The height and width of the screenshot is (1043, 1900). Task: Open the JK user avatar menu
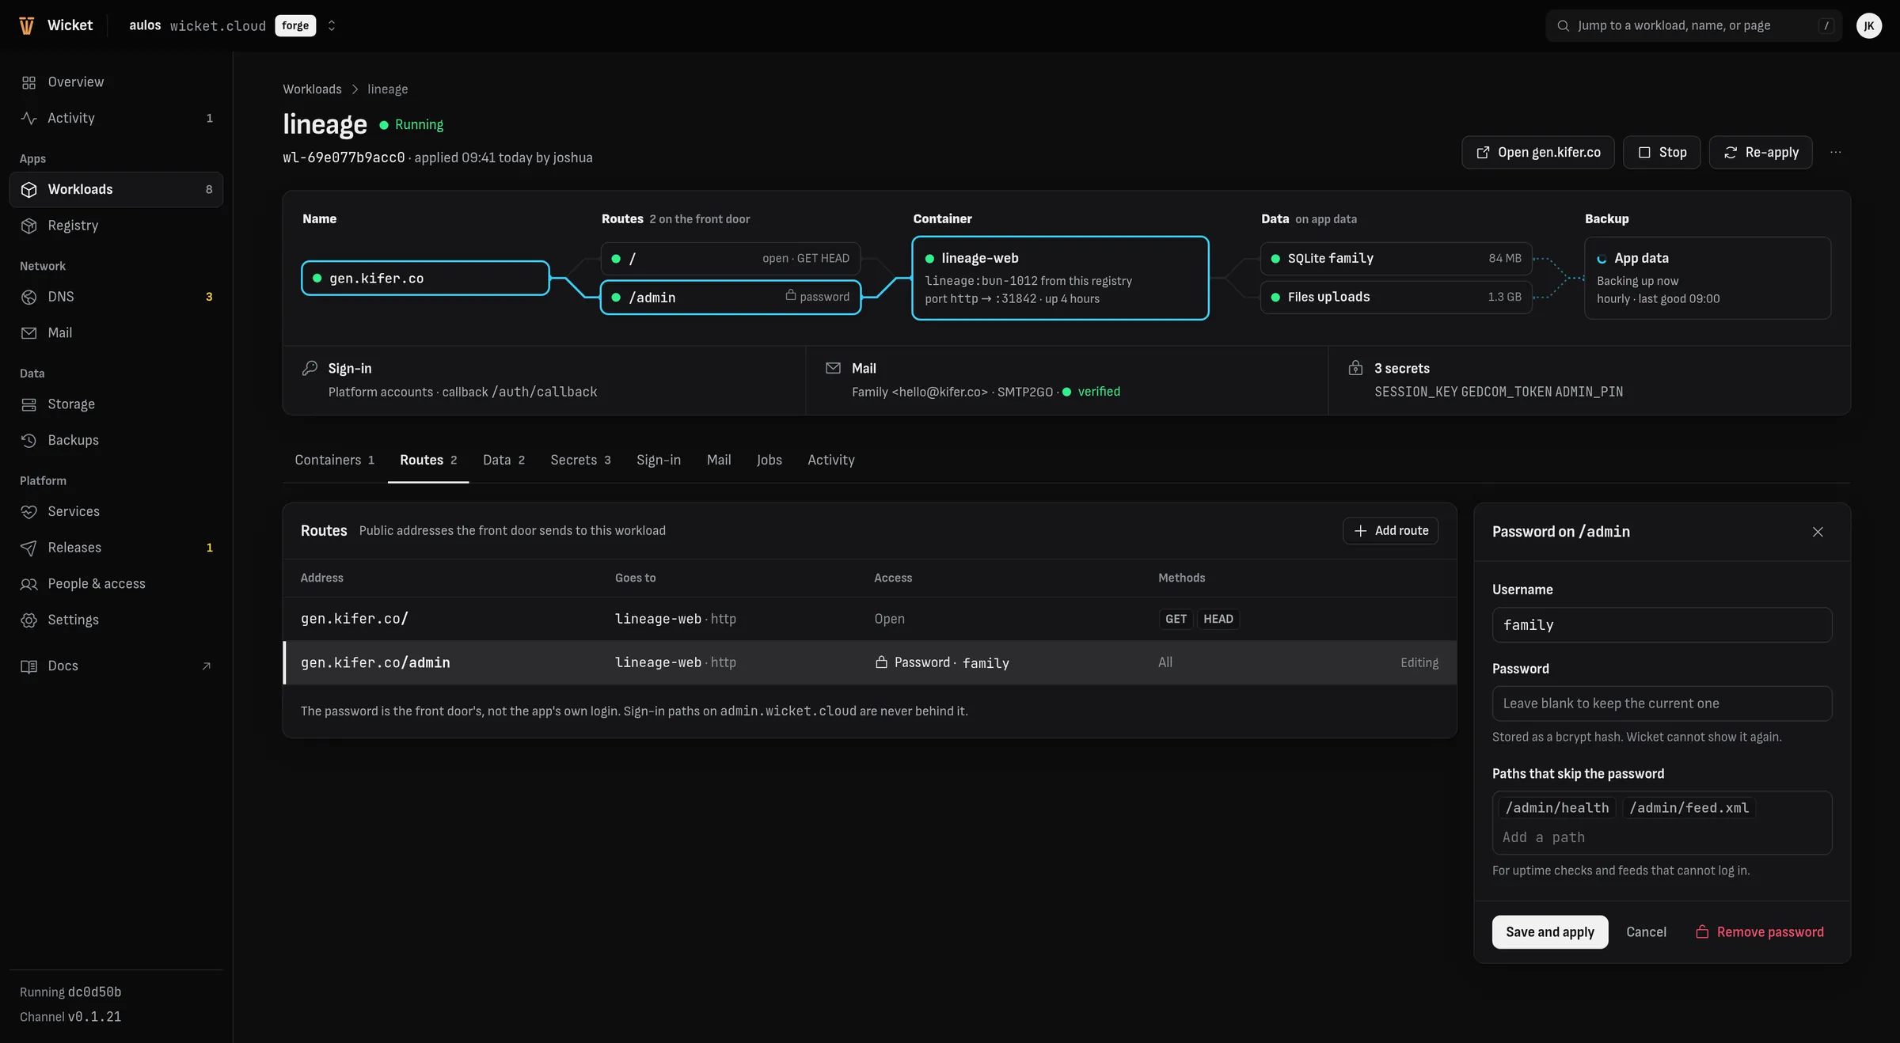pos(1868,25)
